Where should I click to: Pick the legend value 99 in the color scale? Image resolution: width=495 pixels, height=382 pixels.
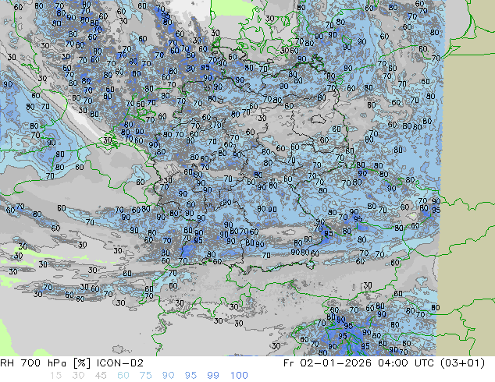point(213,376)
